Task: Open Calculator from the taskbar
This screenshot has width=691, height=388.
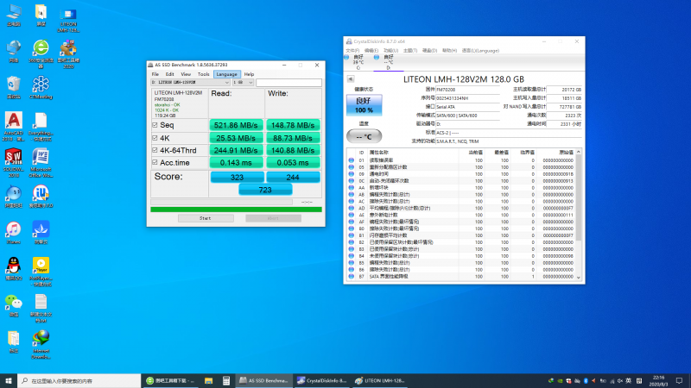Action: 226,380
